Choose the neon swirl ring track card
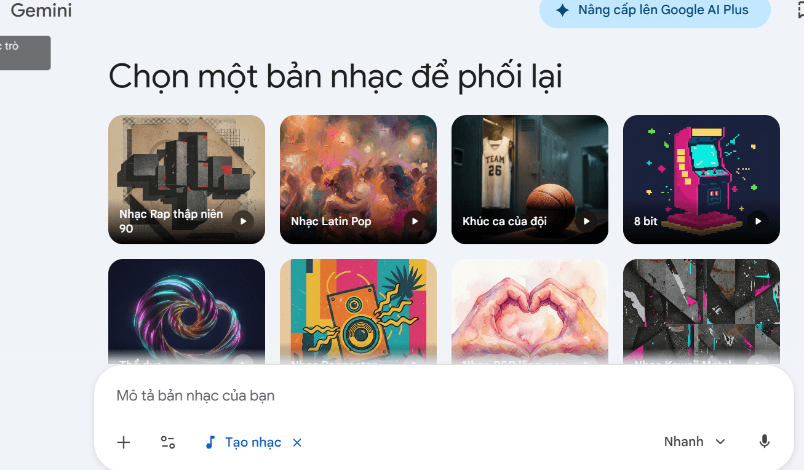This screenshot has height=470, width=804. [186, 311]
